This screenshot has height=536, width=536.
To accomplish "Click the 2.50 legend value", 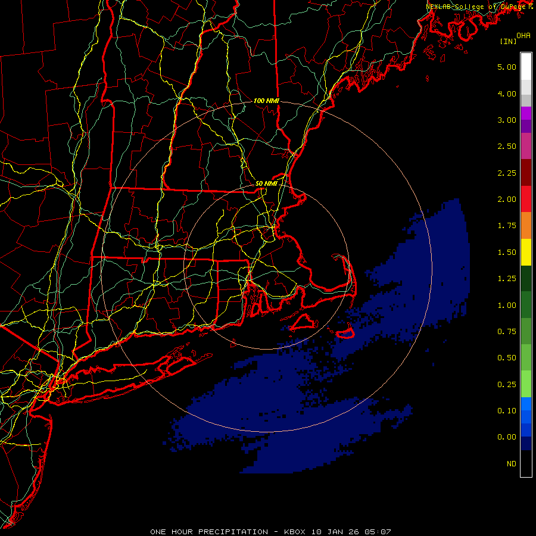I will (x=507, y=147).
